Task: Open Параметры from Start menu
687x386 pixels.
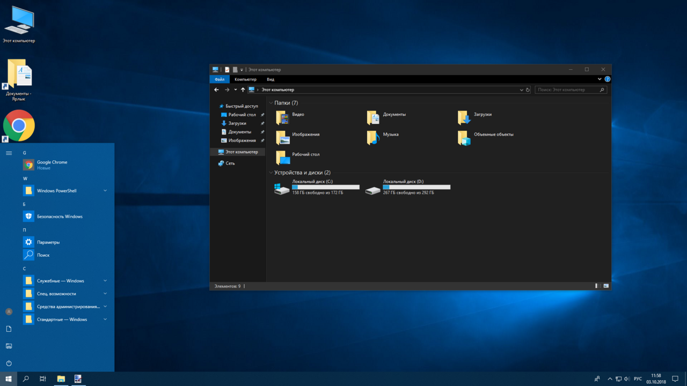Action: 67,242
